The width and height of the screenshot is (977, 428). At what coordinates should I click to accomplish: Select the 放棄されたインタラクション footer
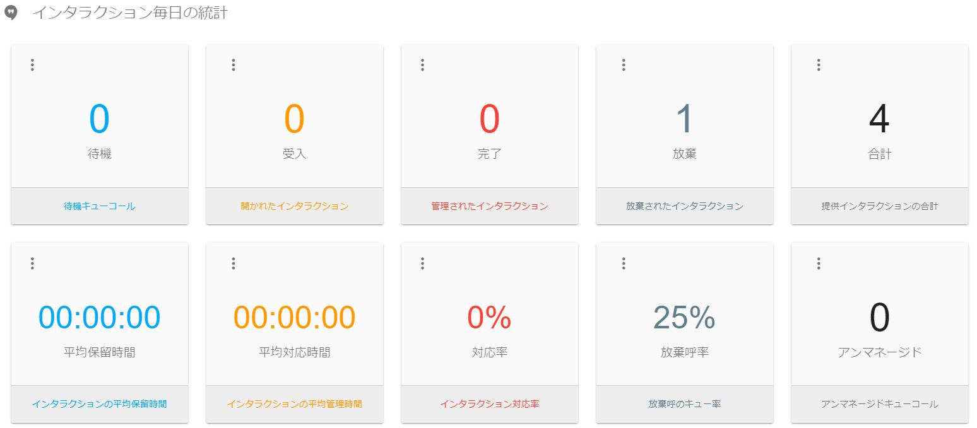click(684, 206)
